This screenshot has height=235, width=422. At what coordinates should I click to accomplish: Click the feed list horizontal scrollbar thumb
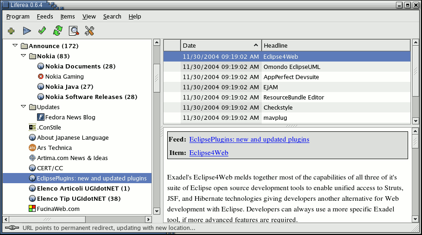point(47,219)
